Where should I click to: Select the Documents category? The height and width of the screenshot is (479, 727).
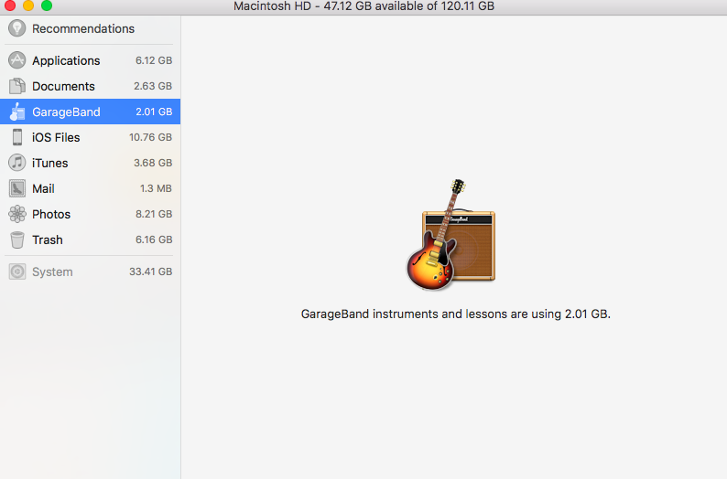pos(63,86)
